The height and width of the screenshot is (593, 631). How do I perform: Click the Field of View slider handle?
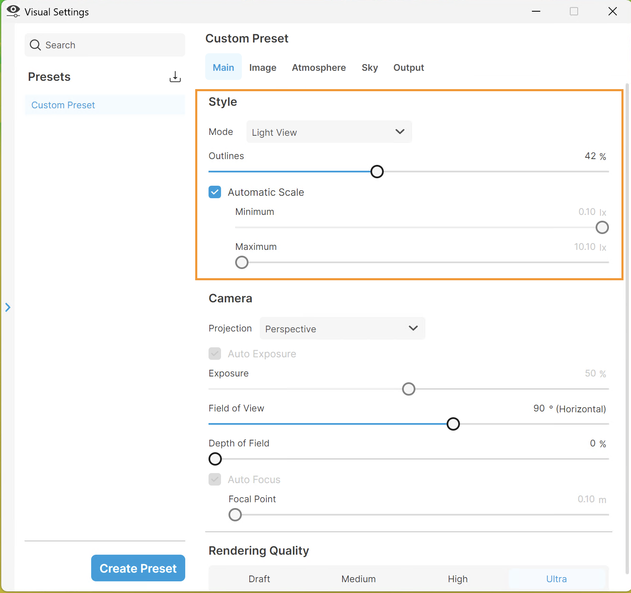[453, 424]
